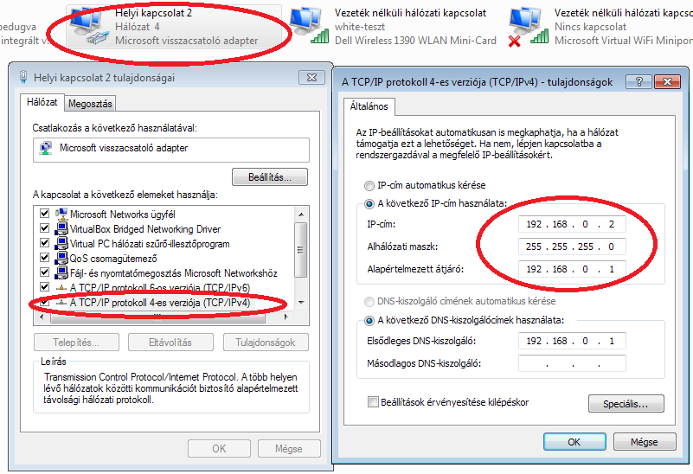
Task: Select VirtualBox Bridged Networking Driver row text
Action: click(x=145, y=229)
